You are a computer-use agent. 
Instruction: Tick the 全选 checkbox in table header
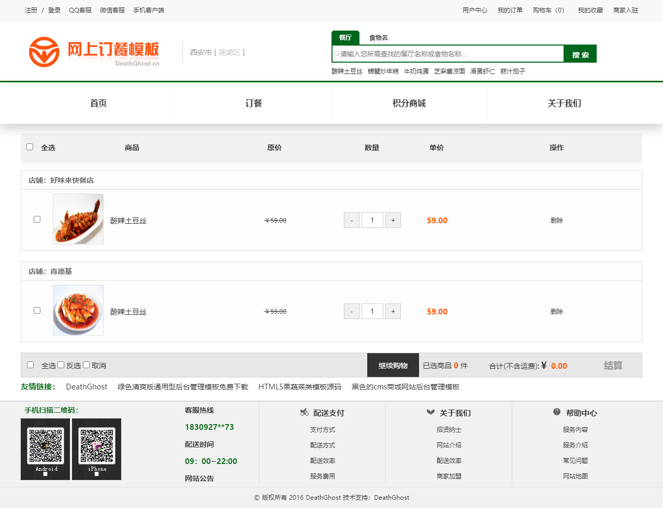click(x=30, y=147)
